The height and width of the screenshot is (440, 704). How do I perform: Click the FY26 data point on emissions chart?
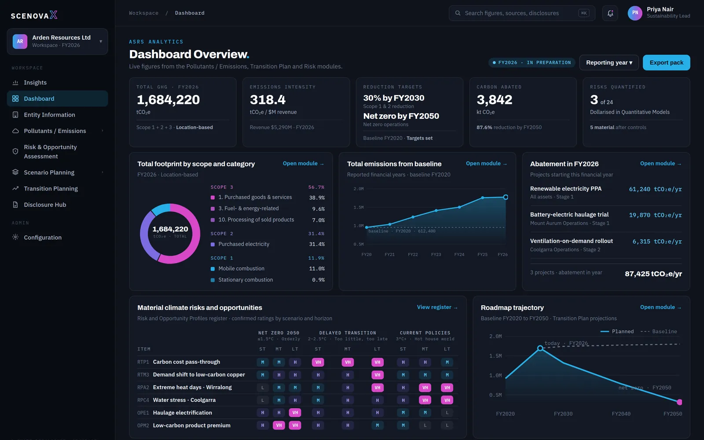[x=506, y=197]
